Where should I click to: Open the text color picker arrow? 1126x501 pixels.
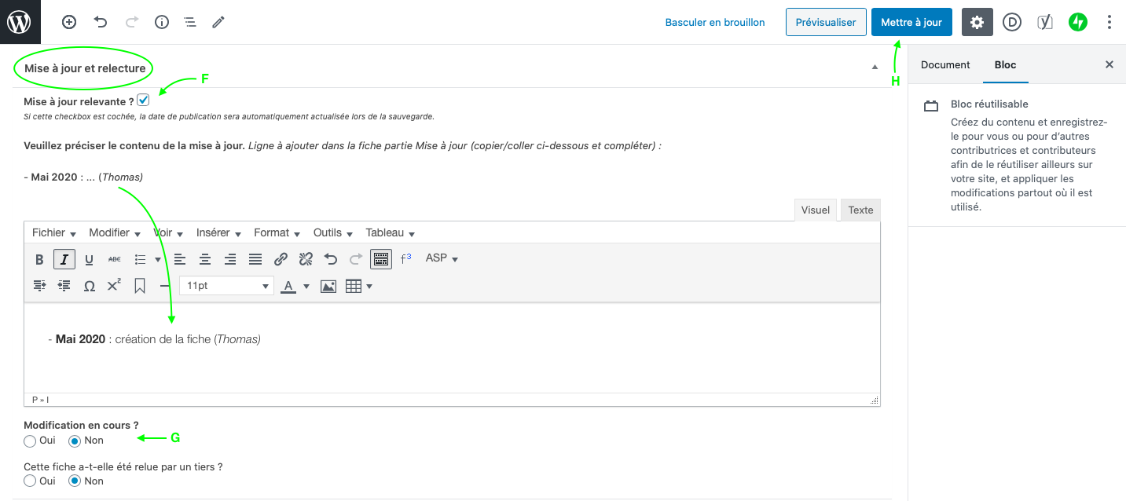pos(306,287)
